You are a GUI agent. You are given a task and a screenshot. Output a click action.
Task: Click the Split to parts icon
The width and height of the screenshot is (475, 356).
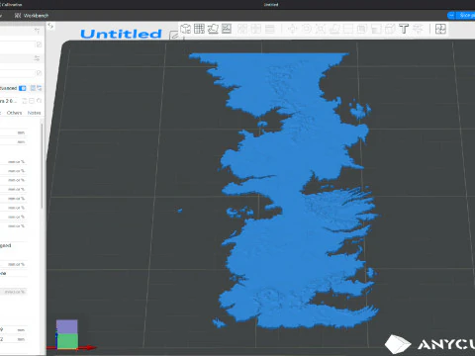tap(256, 29)
